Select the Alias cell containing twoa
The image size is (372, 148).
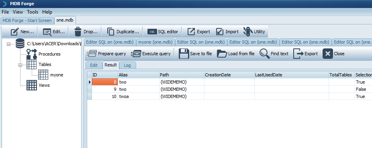tap(139, 96)
